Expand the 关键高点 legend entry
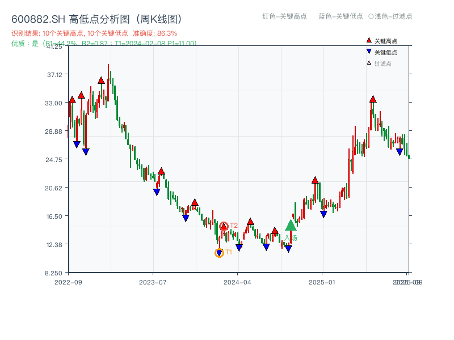The image size is (454, 340). click(385, 41)
